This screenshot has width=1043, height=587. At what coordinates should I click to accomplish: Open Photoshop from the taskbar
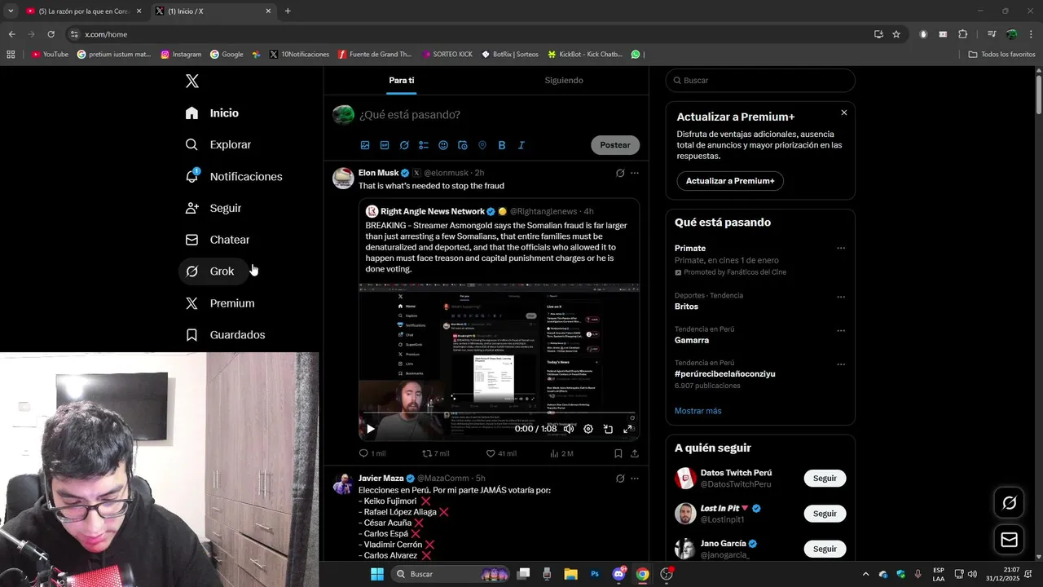point(596,574)
